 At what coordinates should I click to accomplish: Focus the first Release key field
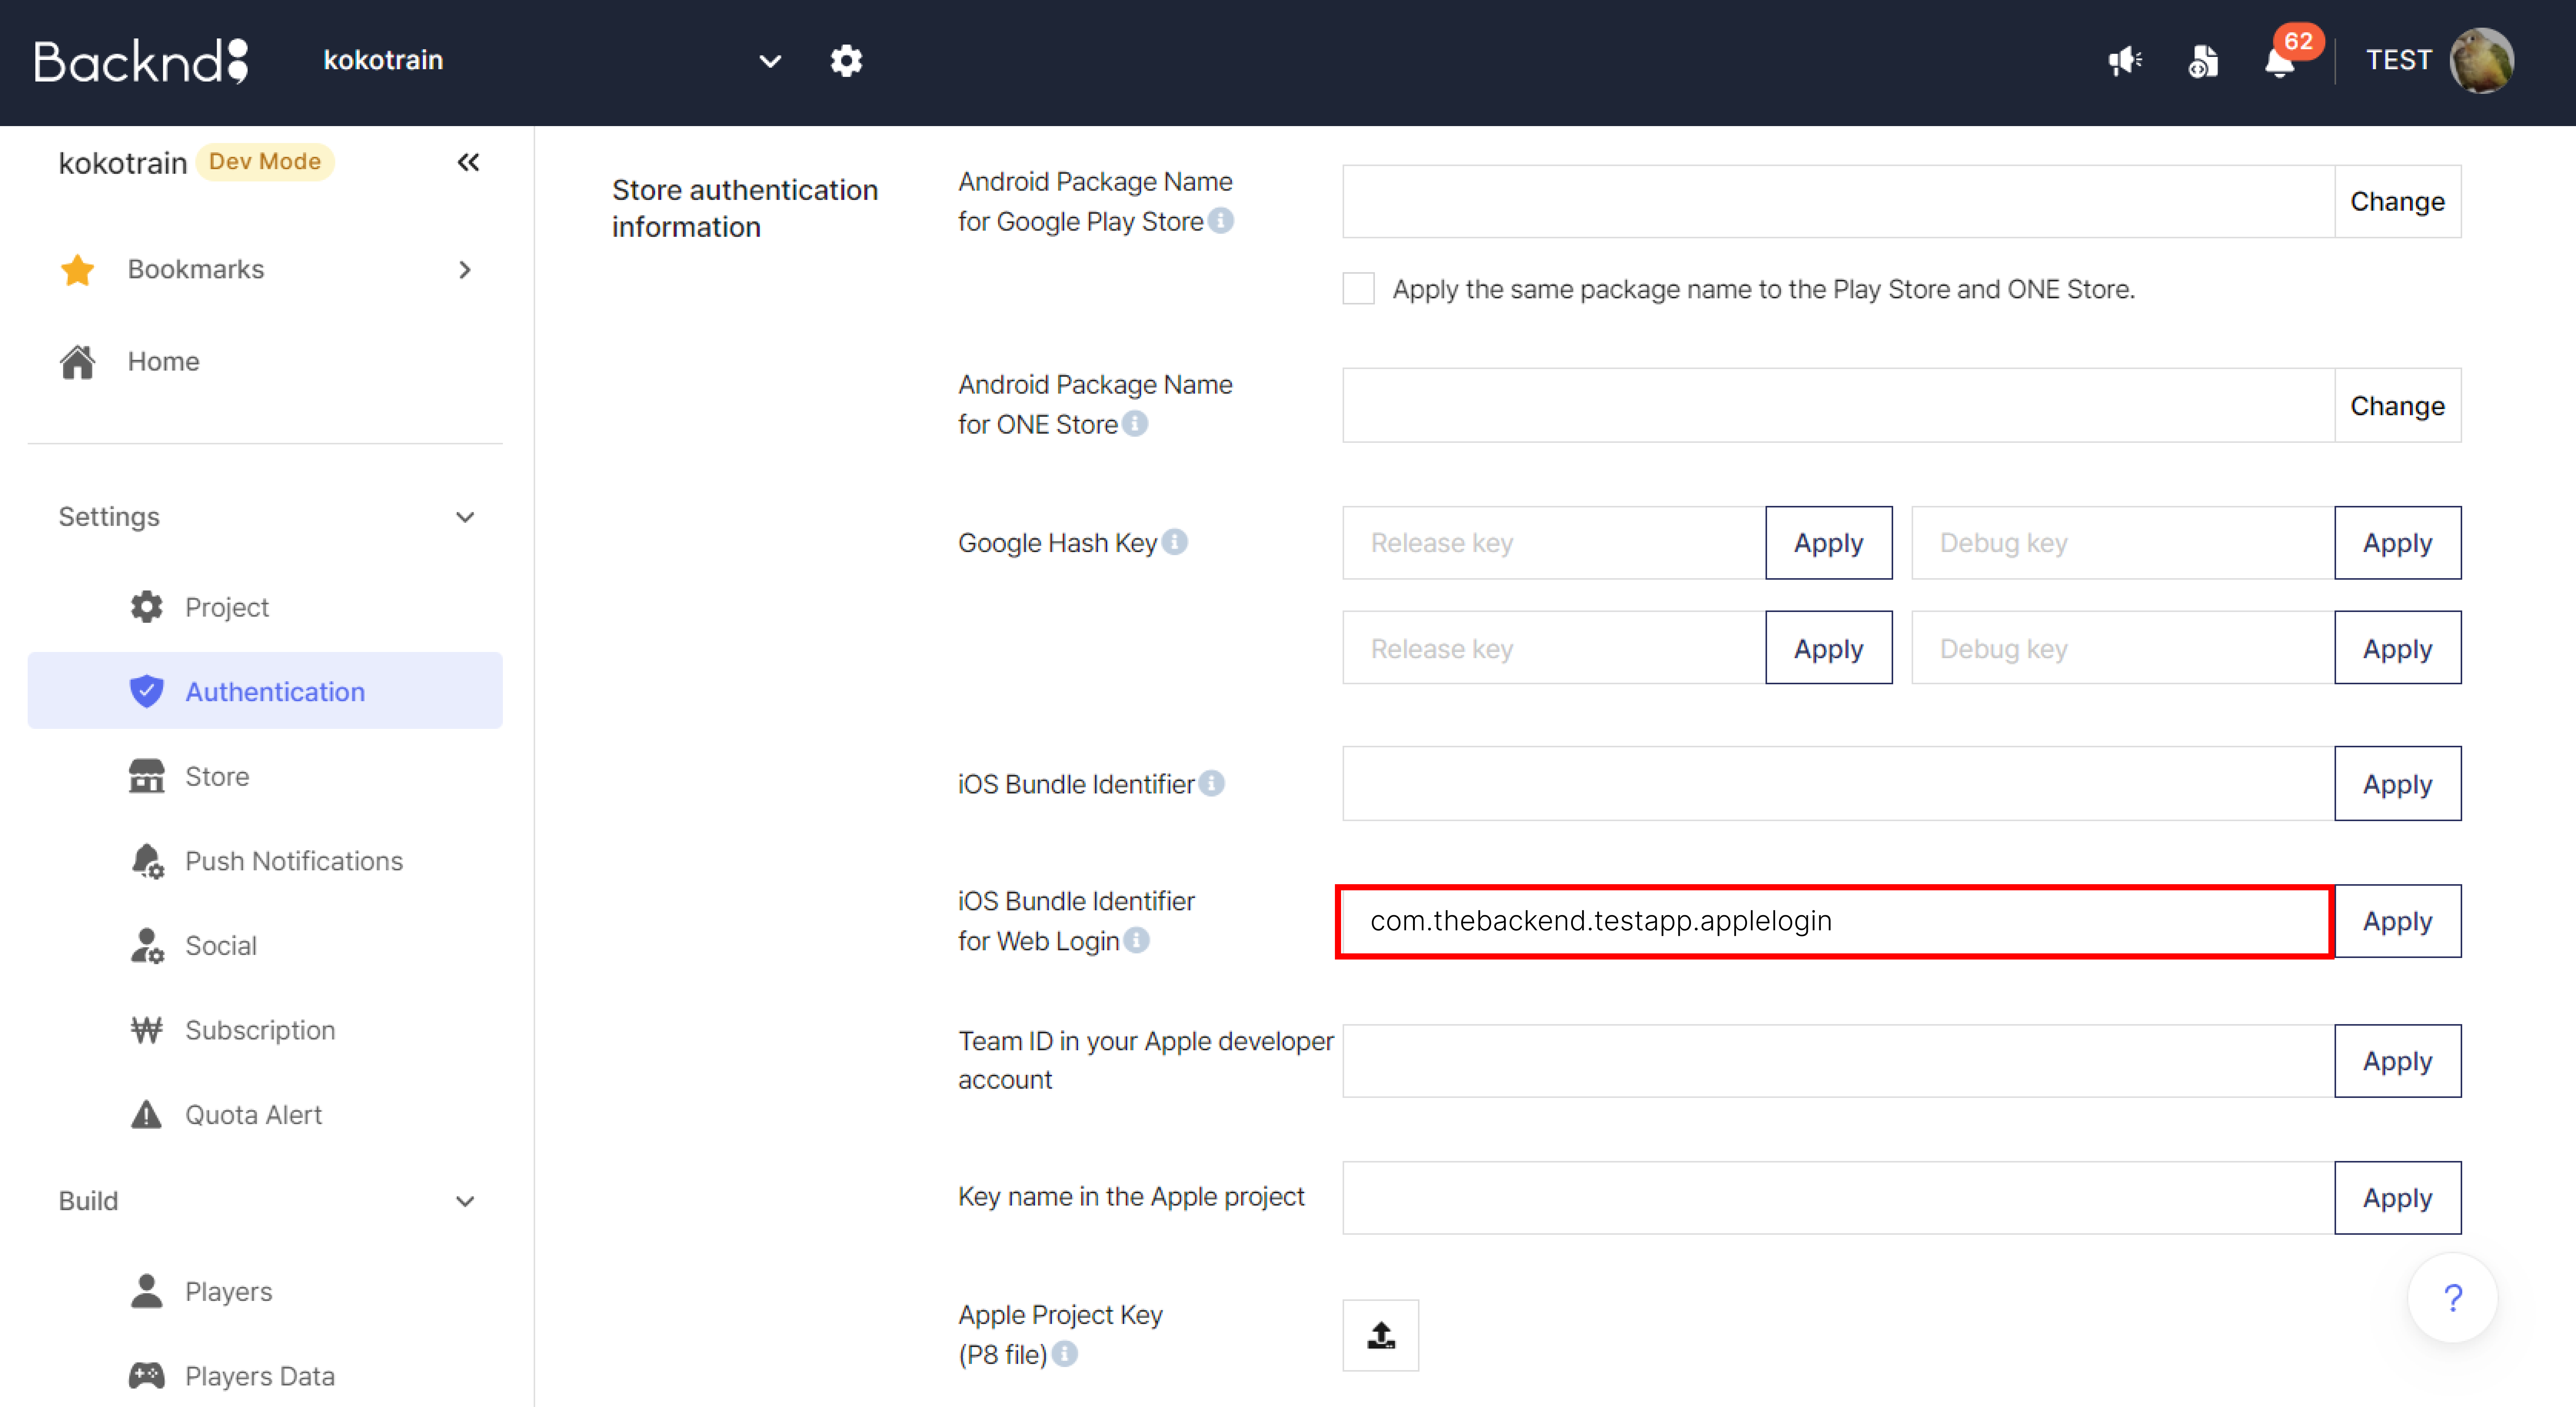point(1554,543)
